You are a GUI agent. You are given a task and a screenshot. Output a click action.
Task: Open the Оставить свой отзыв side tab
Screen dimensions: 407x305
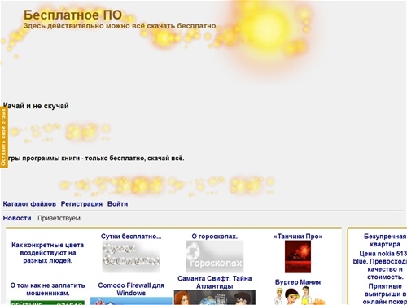pyautogui.click(x=3, y=137)
